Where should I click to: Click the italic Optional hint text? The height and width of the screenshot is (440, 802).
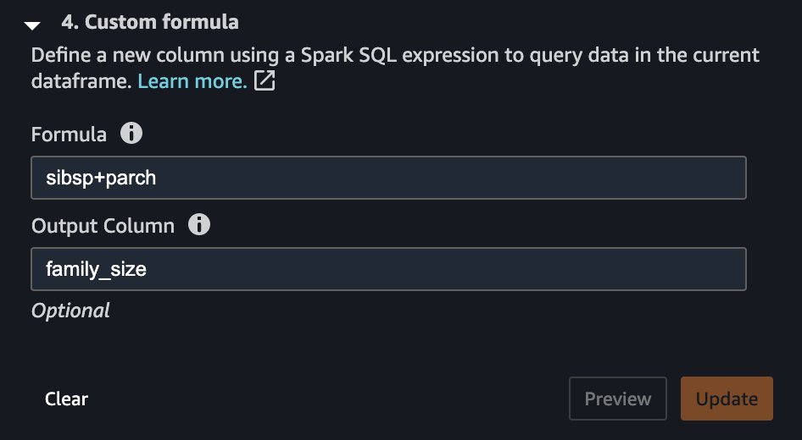click(x=70, y=311)
